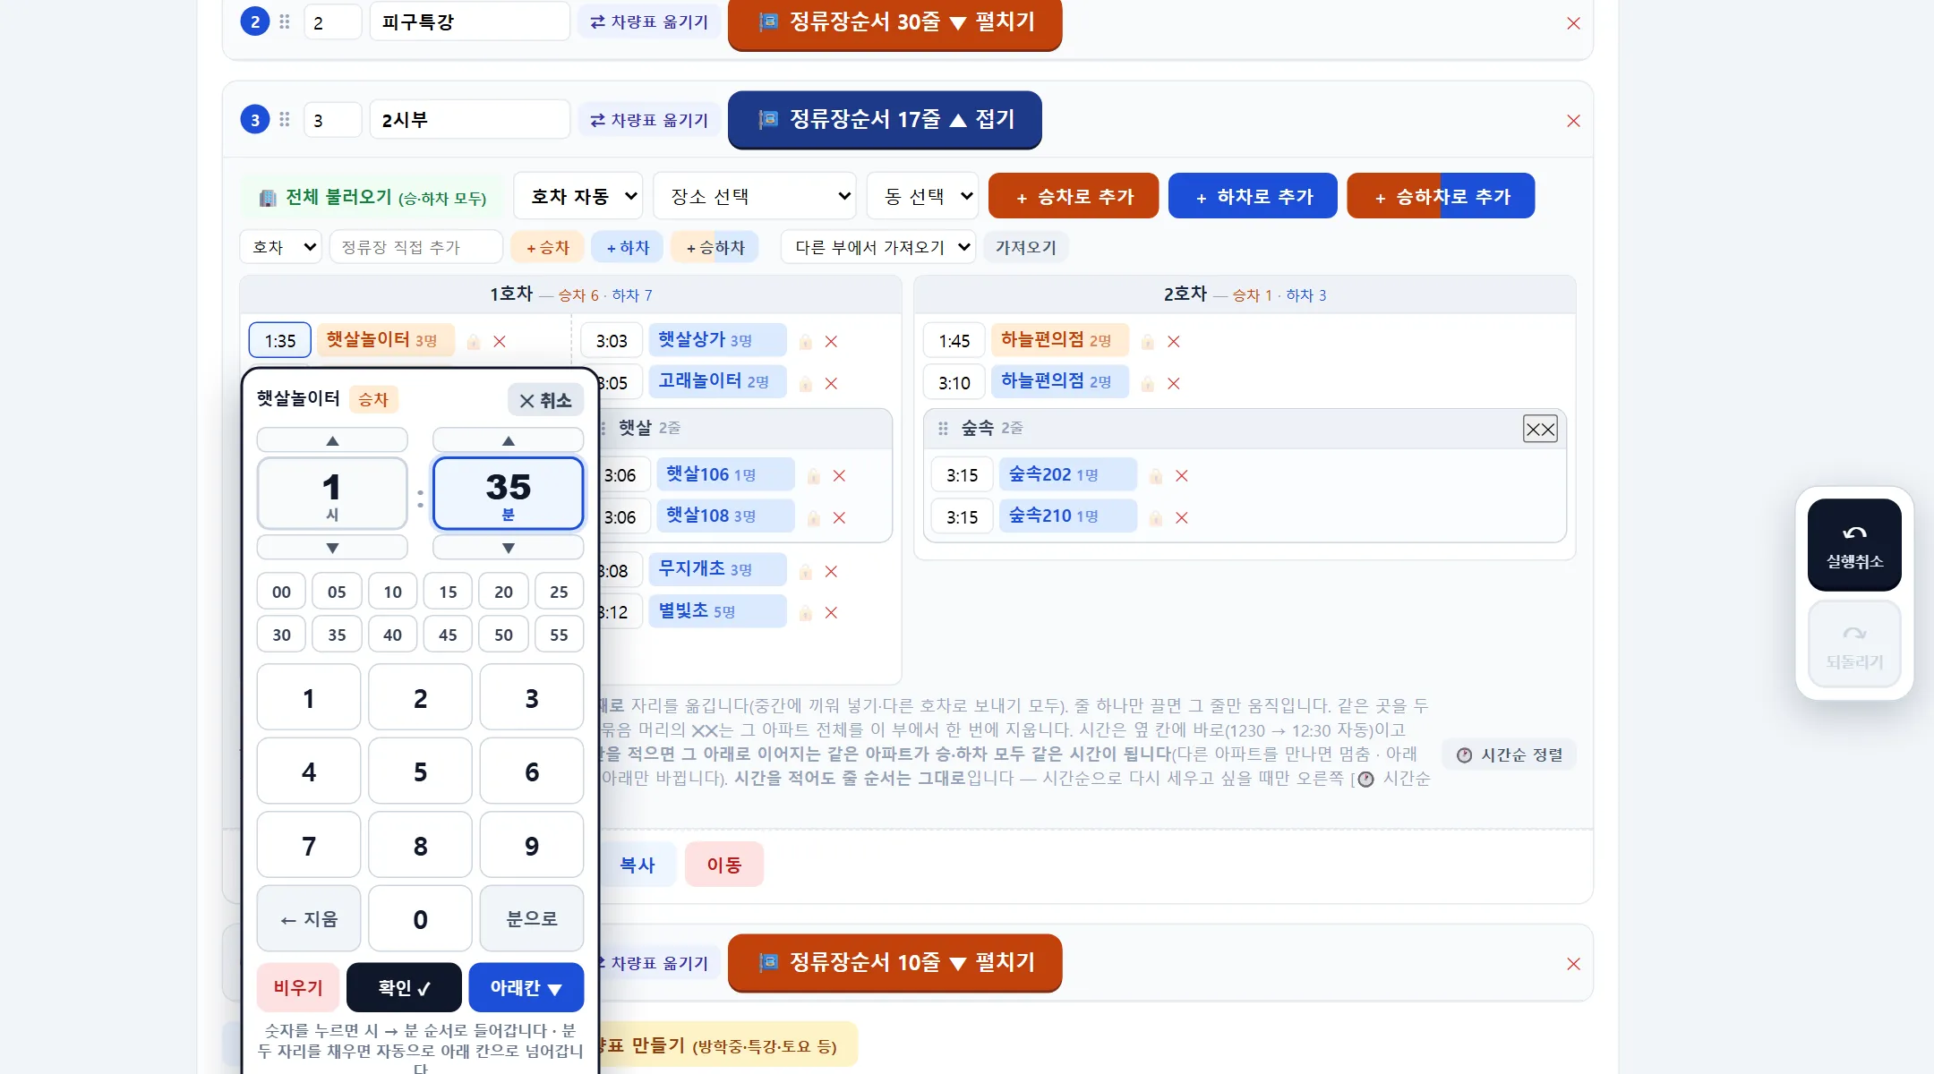Image resolution: width=1934 pixels, height=1074 pixels.
Task: Remove the 숲속210 stop with its X
Action: 1182,517
